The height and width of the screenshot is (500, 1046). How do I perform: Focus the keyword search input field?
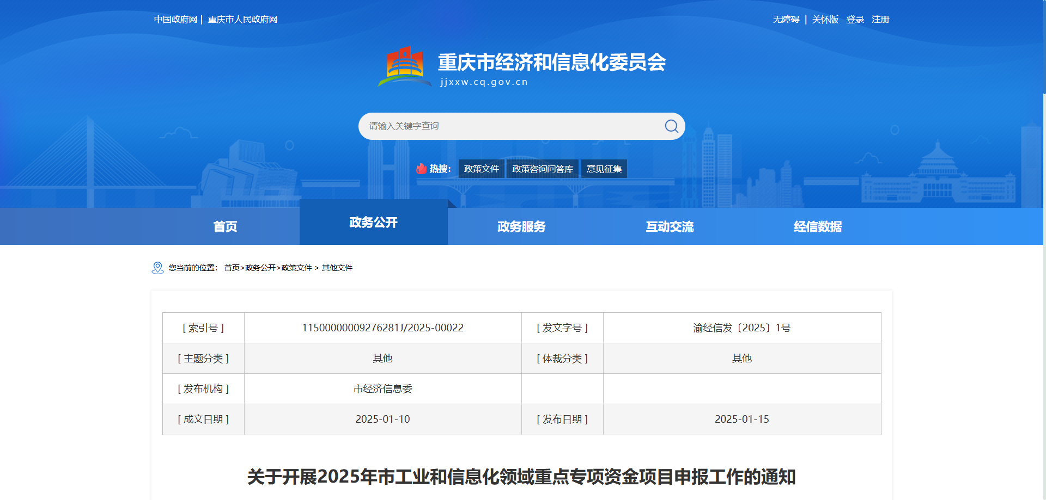509,126
